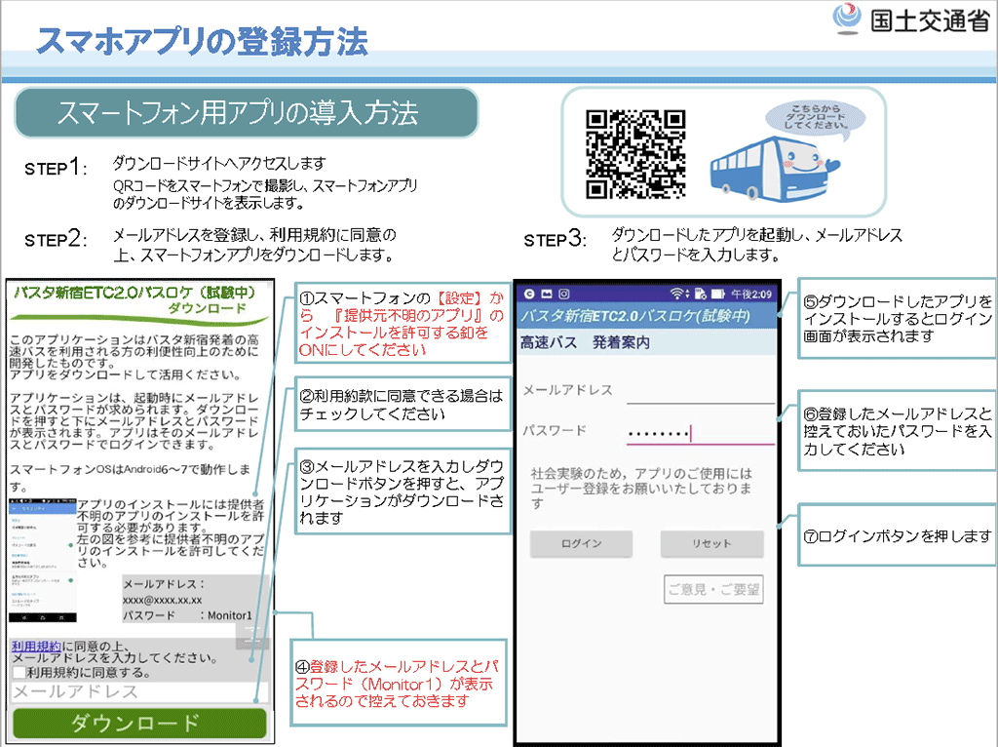Click the green download page heading
Screen dimensions: 998x747
point(134,300)
